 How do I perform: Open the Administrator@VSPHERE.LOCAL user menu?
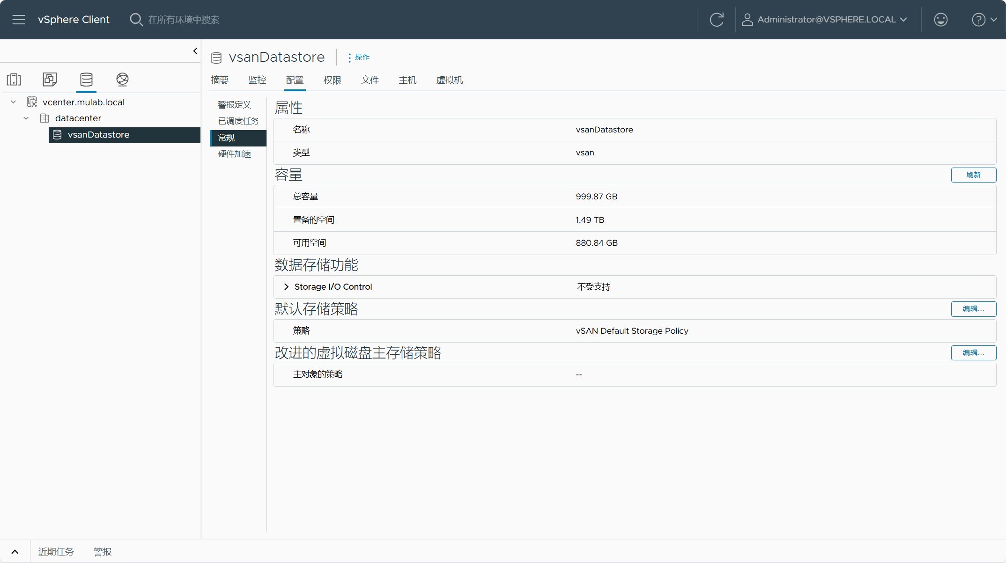point(825,20)
